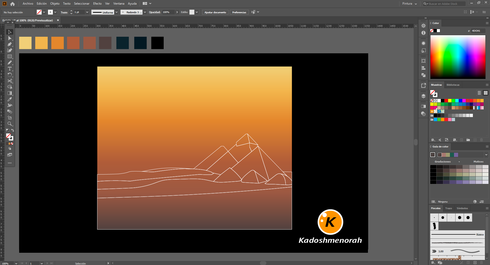The height and width of the screenshot is (265, 490).
Task: Pick a color from the Color spectrum
Action: [x=458, y=57]
